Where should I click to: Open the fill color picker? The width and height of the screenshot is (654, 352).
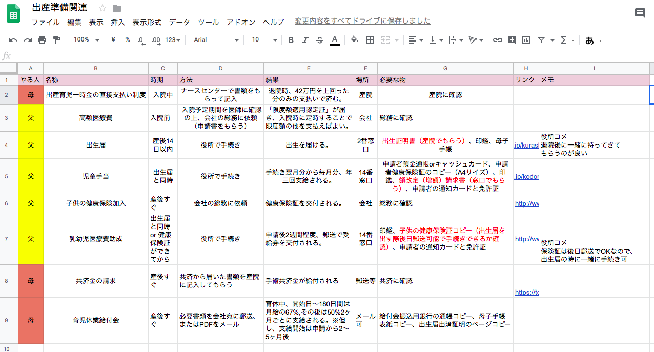354,40
